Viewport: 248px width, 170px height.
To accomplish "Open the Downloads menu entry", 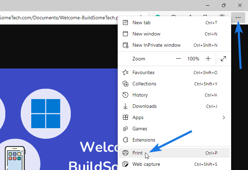I will tap(144, 106).
